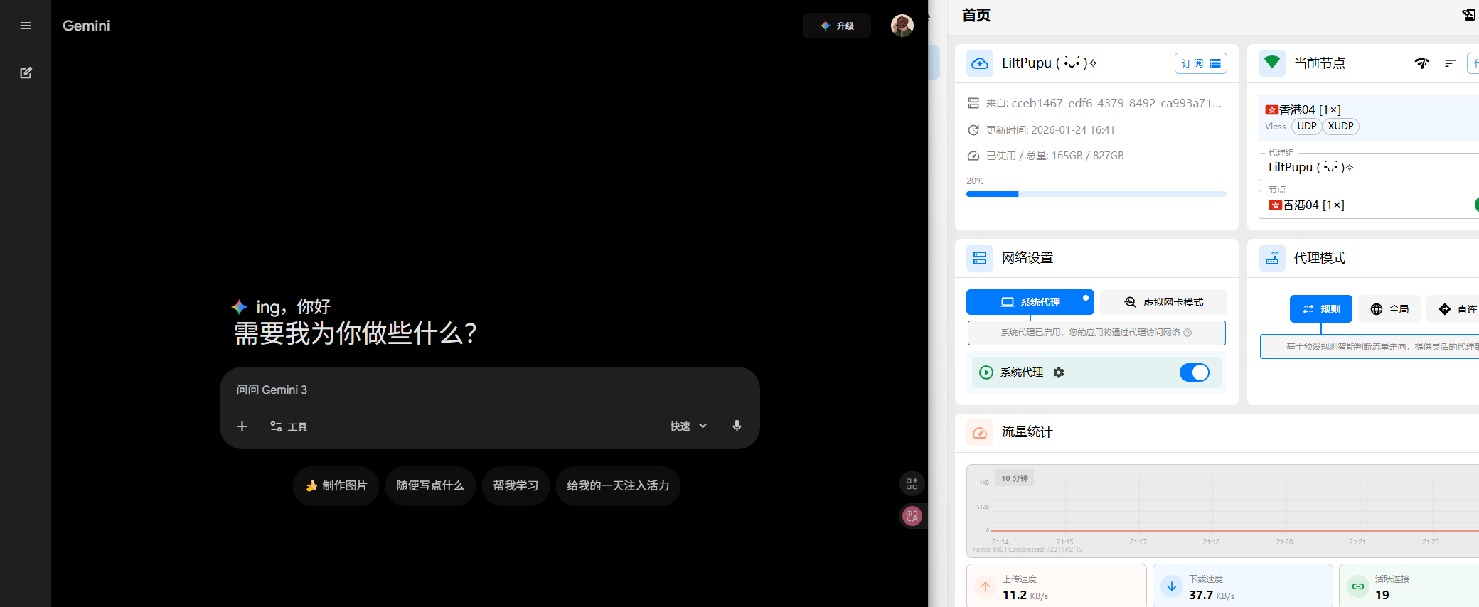
Task: Select the 规则 proxy mode
Action: [1320, 309]
